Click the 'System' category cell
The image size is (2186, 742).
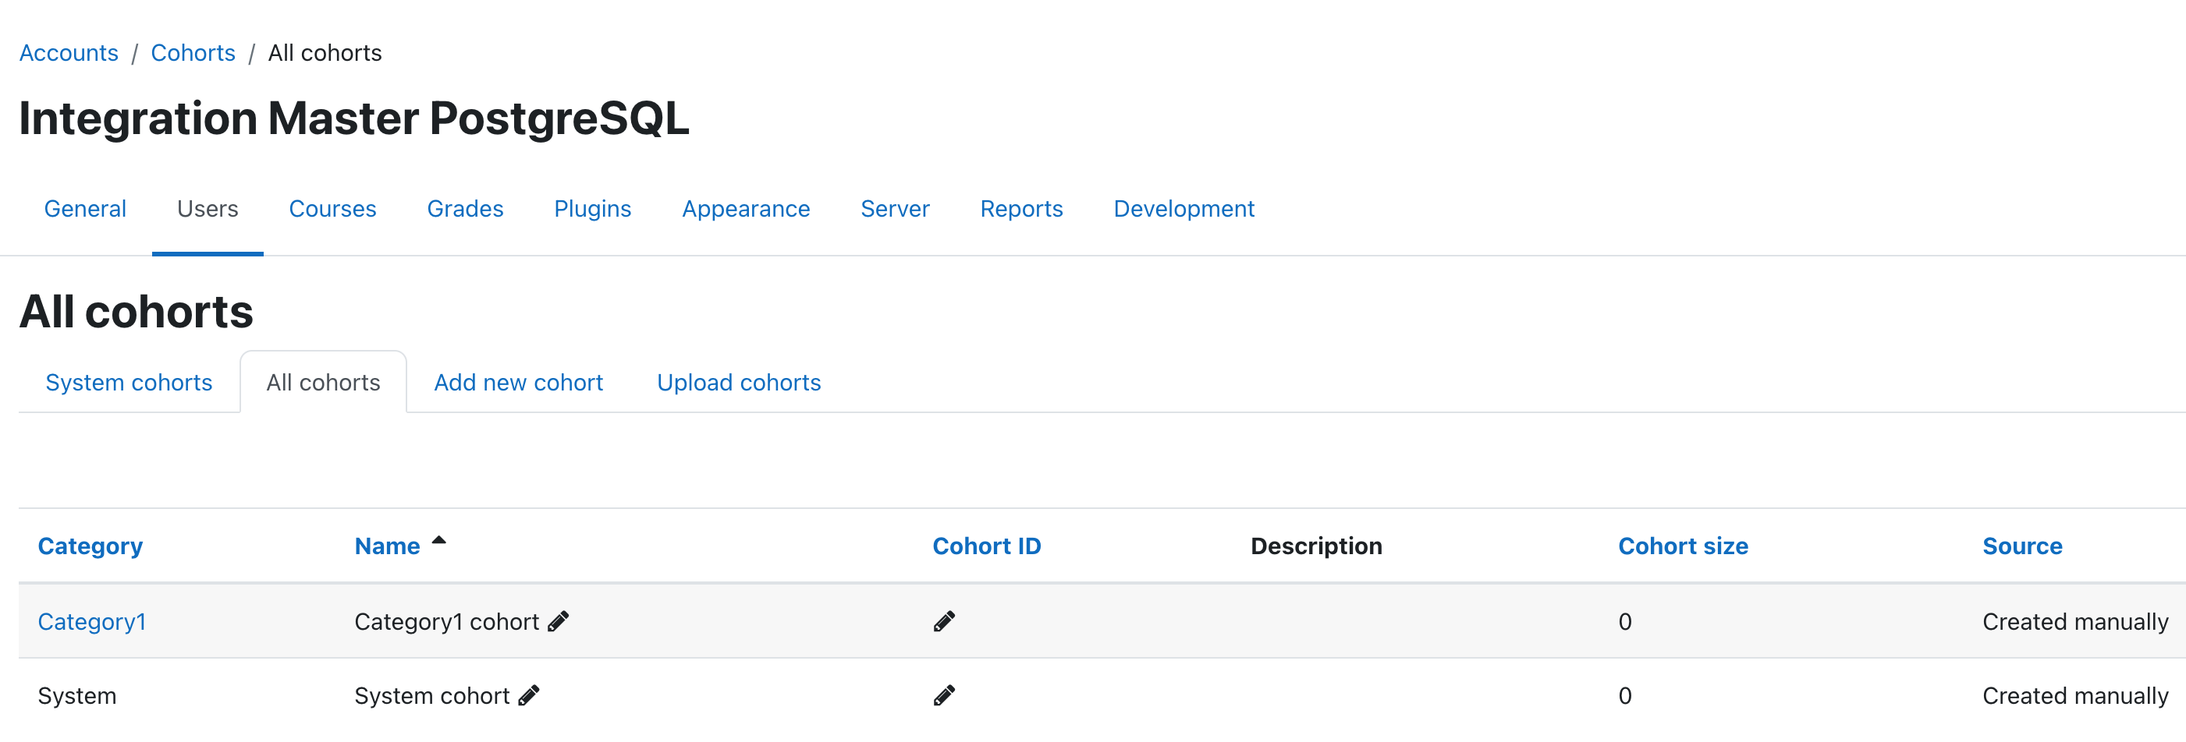[x=77, y=695]
